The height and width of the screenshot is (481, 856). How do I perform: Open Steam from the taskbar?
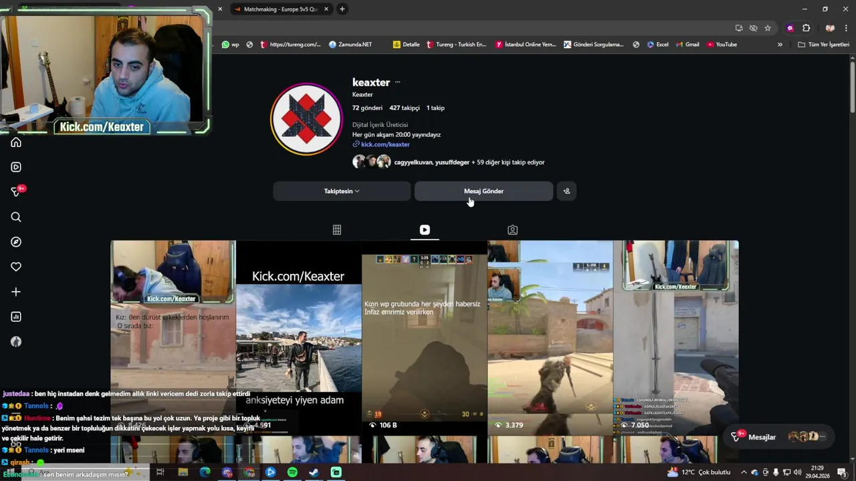[x=314, y=472]
